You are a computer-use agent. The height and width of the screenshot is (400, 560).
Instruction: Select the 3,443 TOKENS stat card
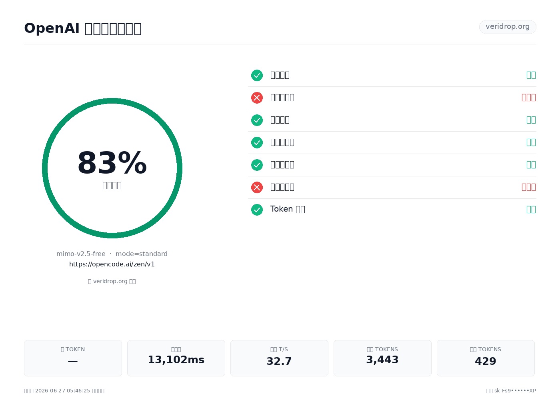(x=382, y=358)
